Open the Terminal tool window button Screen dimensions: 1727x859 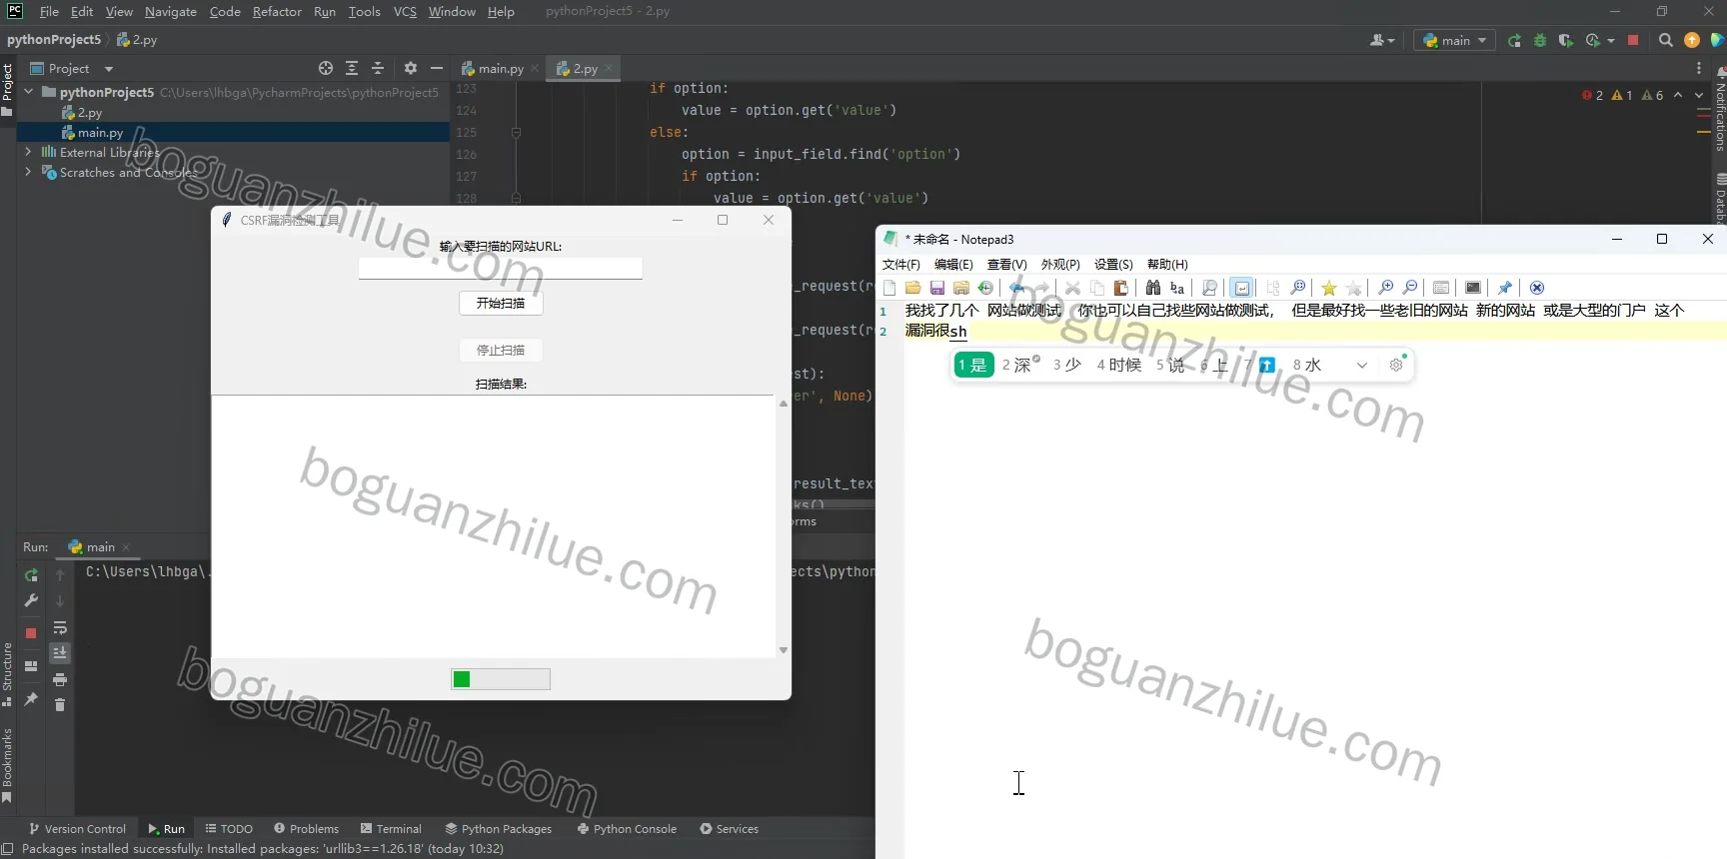pos(391,829)
